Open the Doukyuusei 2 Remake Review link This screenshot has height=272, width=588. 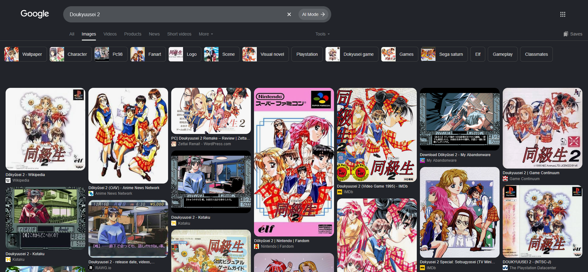click(x=211, y=138)
